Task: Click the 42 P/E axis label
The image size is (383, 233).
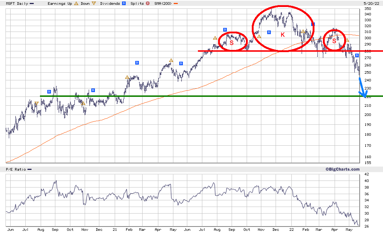Action: 367,174
